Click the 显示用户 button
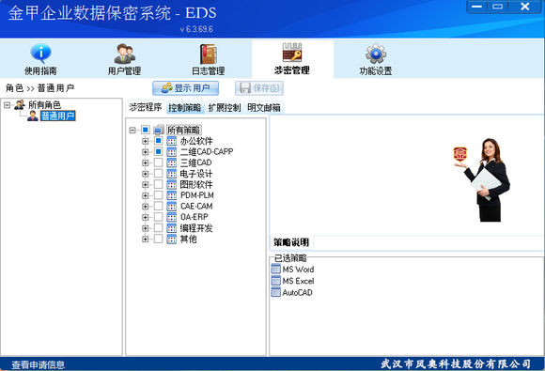 [186, 88]
